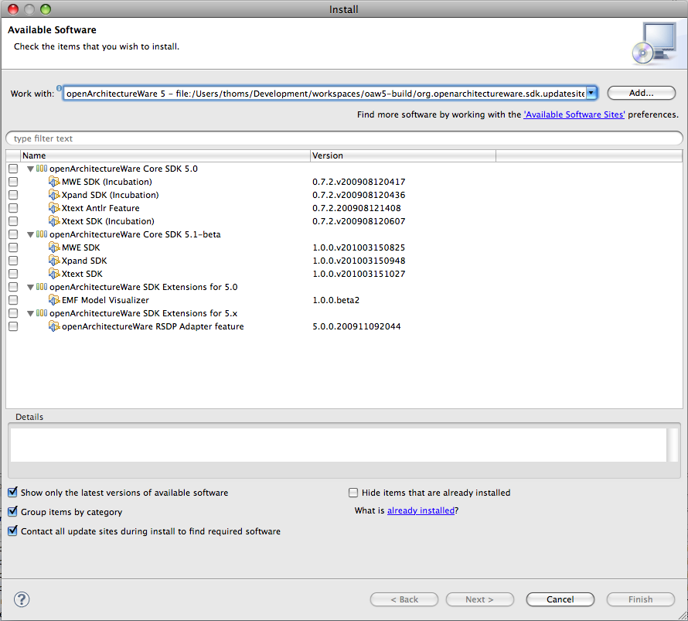Click the Xpand SDK (Incubation) feature icon
Viewport: 688px width, 621px height.
[x=54, y=195]
